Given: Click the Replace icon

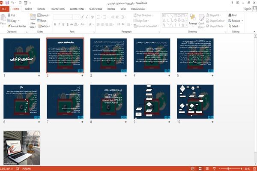Looking at the screenshot, I should (230, 21).
